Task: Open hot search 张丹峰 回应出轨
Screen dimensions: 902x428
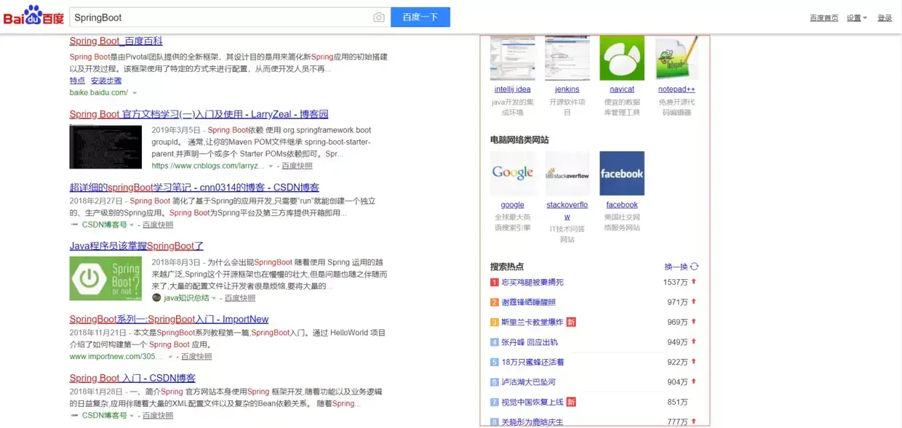Action: point(530,342)
